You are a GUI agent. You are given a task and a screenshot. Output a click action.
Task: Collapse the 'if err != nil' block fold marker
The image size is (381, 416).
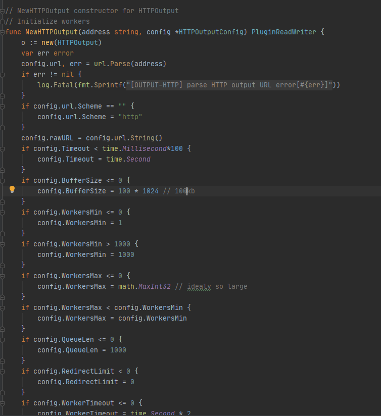click(x=2, y=75)
